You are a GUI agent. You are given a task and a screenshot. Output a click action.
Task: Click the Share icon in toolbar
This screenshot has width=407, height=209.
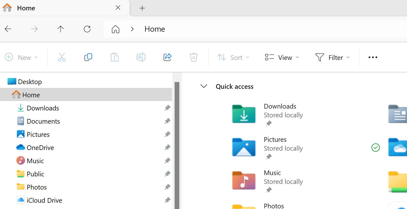167,57
